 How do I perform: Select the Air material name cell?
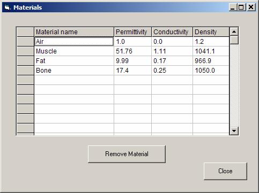(74, 42)
